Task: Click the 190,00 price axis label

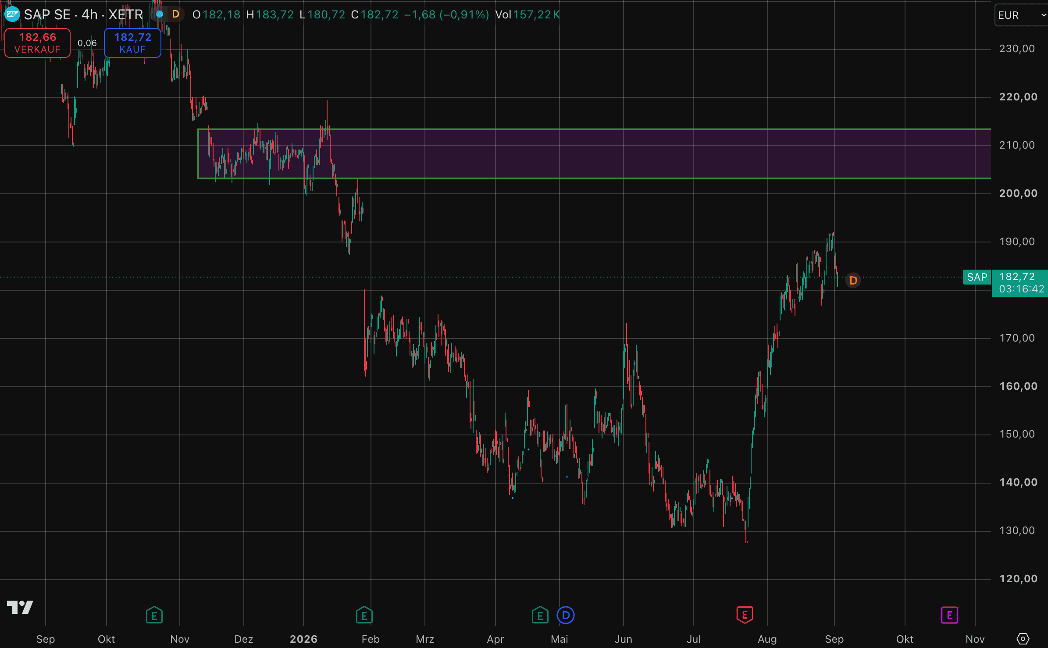Action: (x=1017, y=242)
